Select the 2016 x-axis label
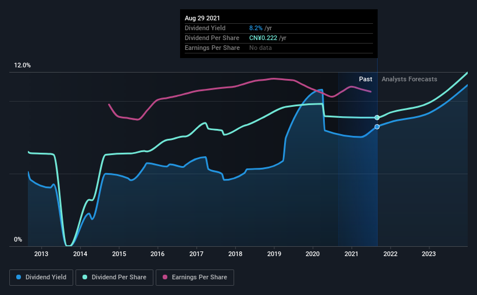The image size is (477, 295). coord(157,254)
